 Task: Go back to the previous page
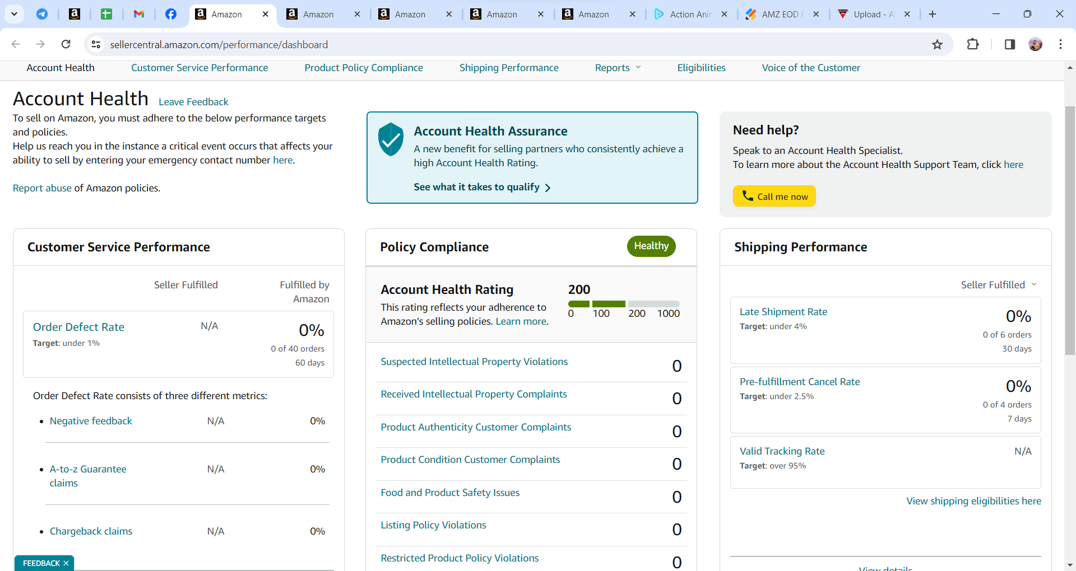pos(16,44)
